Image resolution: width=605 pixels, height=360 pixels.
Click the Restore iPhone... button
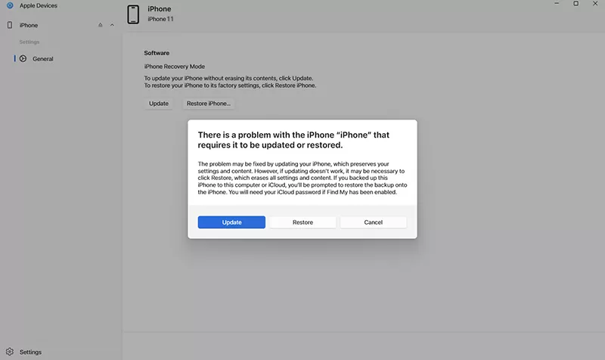point(209,104)
